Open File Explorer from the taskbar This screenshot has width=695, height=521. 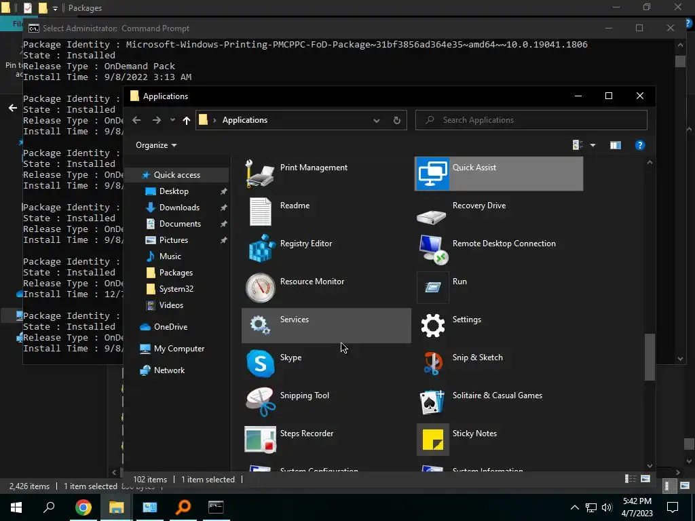[x=117, y=507]
